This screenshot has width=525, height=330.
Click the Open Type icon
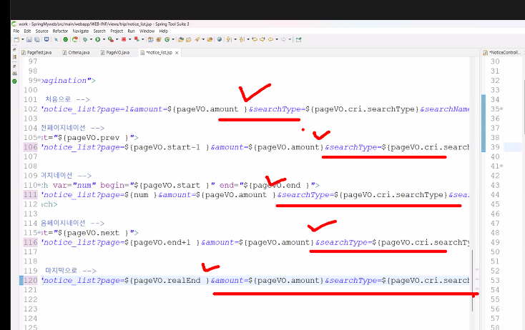pos(180,39)
